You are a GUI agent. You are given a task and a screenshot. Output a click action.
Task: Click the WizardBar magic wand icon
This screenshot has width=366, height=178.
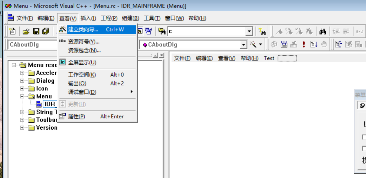[253, 44]
